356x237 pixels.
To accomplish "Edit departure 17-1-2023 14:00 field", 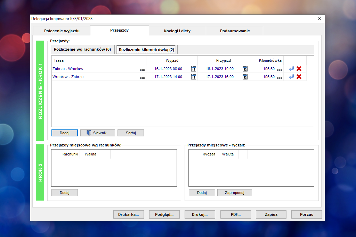I will point(168,77).
